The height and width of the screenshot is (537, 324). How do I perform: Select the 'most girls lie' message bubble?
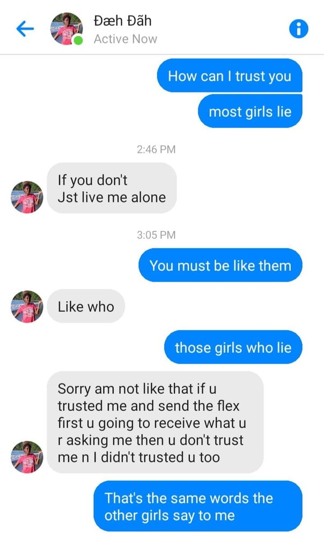250,112
